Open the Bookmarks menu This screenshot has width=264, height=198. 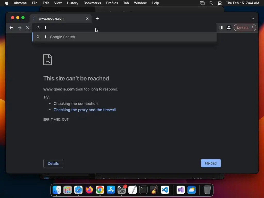(x=92, y=3)
